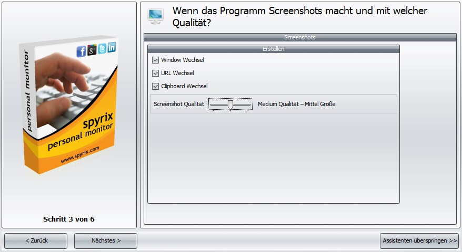Click the Screenshots section header bar
462x252 pixels.
pos(300,37)
